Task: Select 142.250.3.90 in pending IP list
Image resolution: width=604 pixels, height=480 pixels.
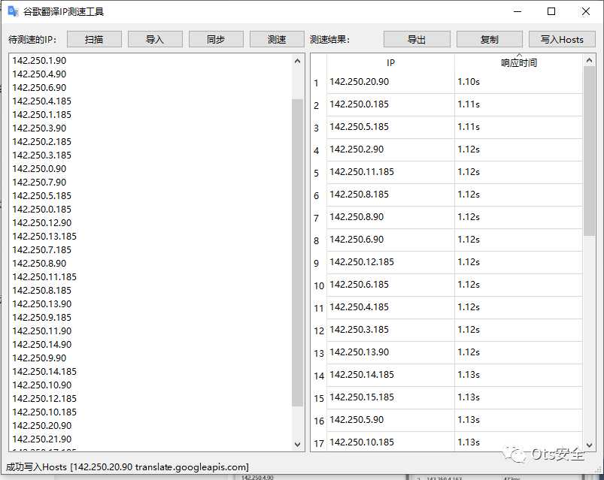Action: [39, 128]
